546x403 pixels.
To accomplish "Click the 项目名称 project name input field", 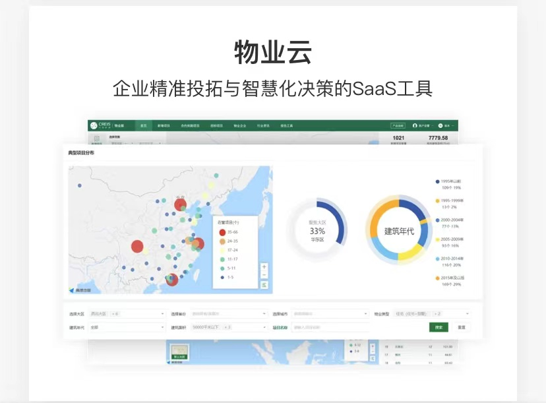I will (330, 327).
